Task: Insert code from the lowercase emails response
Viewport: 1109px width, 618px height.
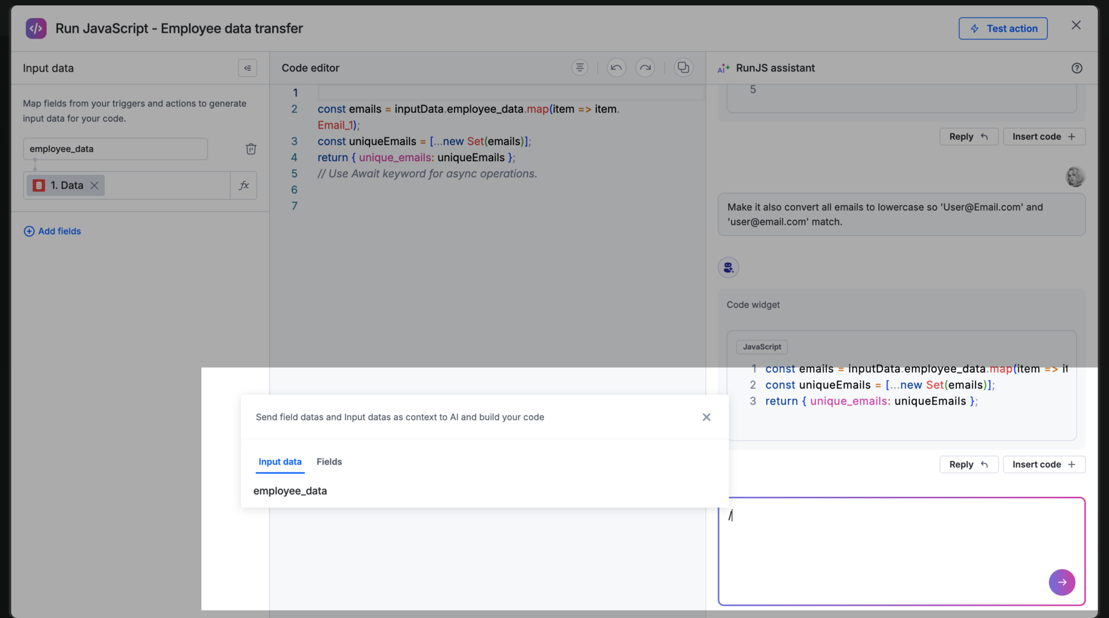Action: point(1043,465)
